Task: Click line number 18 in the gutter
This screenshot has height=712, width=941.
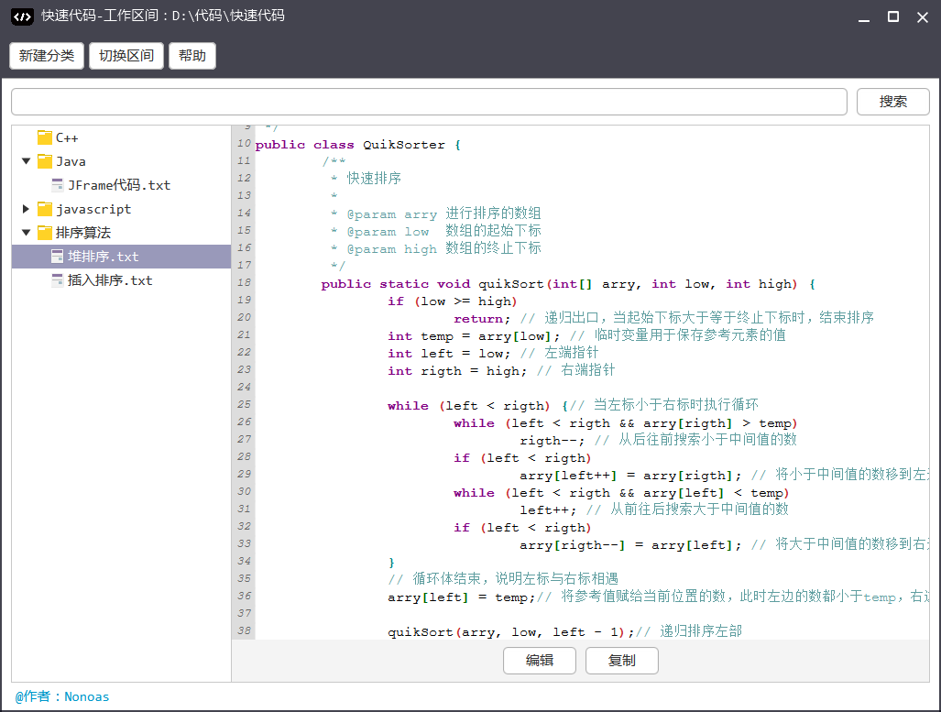Action: (244, 282)
